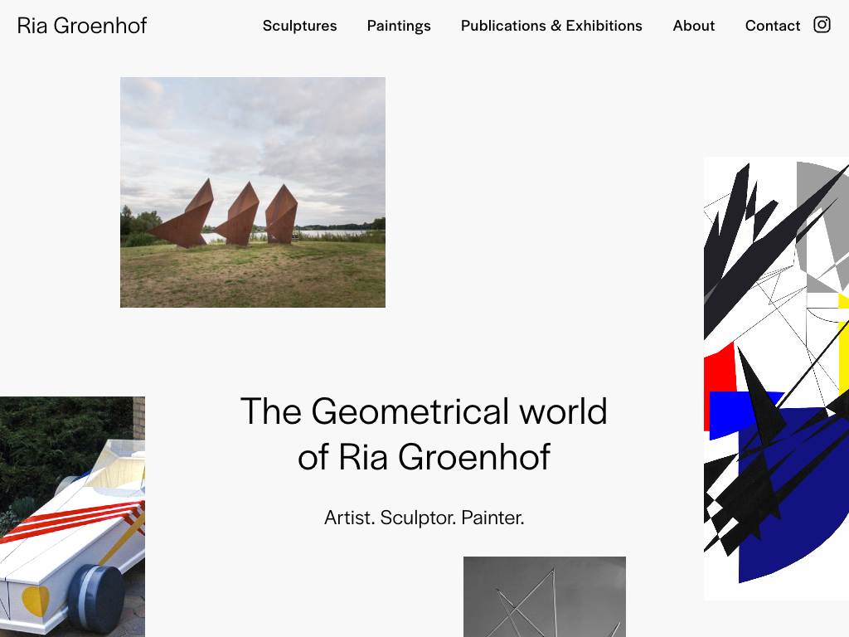Go to the Sculptures page
This screenshot has height=637, width=849.
tap(299, 26)
